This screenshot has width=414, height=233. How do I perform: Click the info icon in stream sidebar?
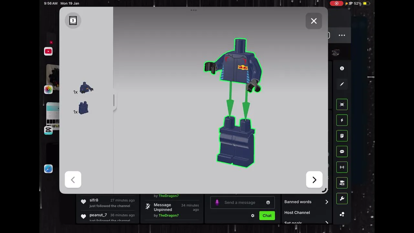[x=342, y=68]
